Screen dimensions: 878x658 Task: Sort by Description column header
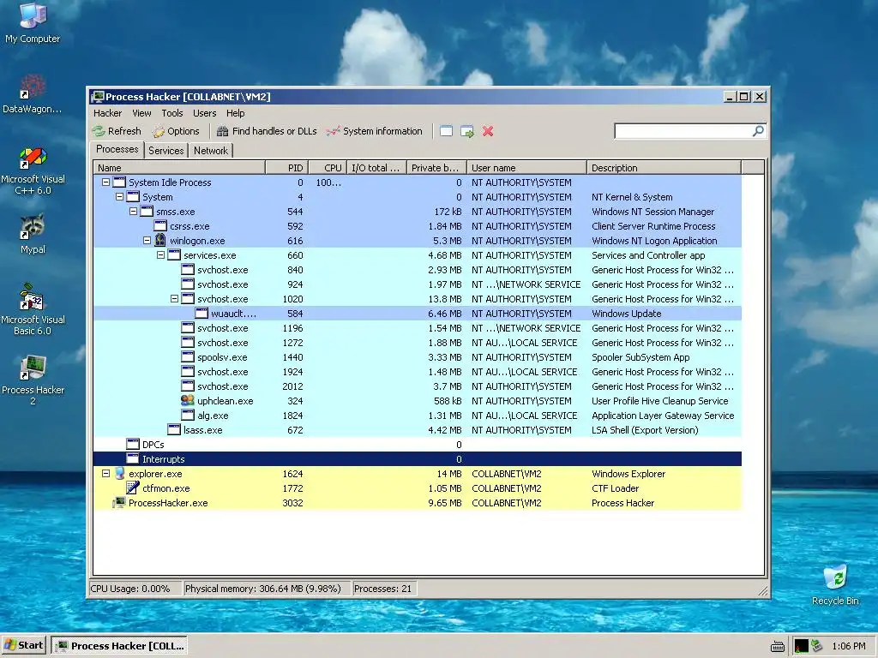[x=665, y=167]
